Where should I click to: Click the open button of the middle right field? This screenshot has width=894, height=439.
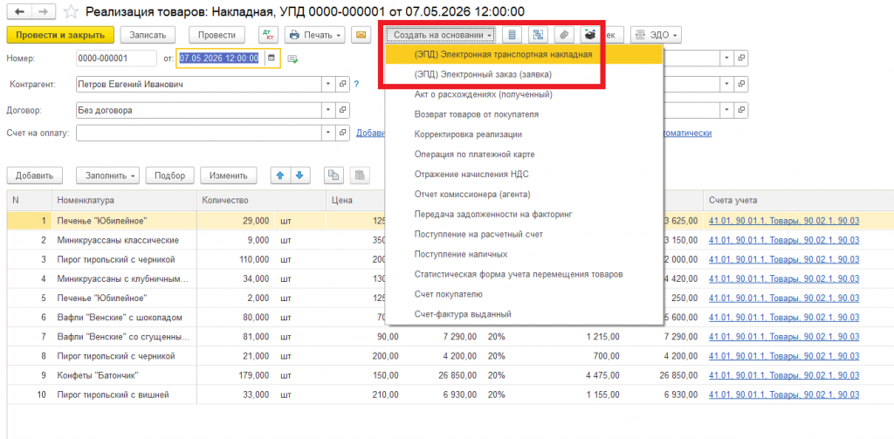click(741, 85)
